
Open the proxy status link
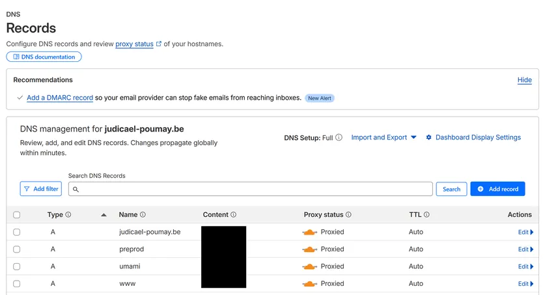(134, 44)
